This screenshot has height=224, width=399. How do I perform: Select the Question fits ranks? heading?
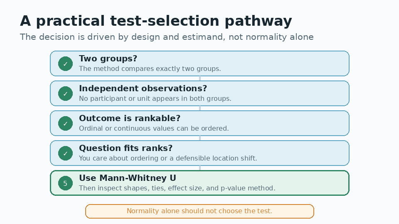coord(126,148)
